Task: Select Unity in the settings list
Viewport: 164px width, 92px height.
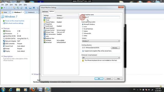Action: [x=61, y=36]
